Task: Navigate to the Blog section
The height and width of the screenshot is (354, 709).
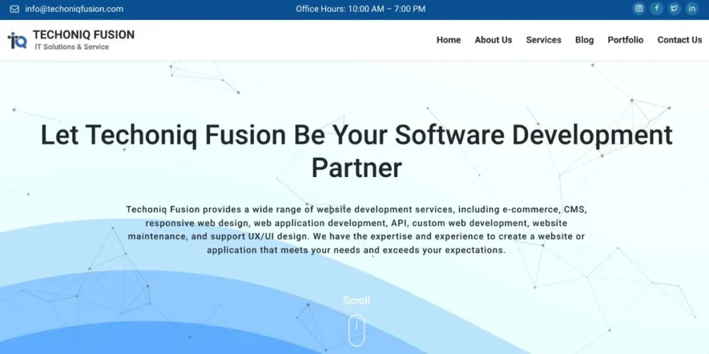Action: tap(584, 40)
